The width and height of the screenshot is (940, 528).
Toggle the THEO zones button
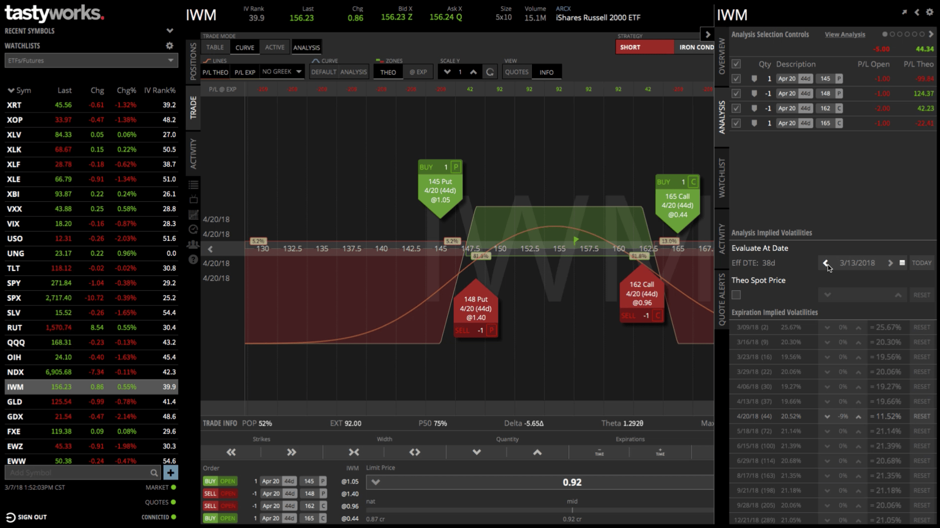pyautogui.click(x=388, y=72)
